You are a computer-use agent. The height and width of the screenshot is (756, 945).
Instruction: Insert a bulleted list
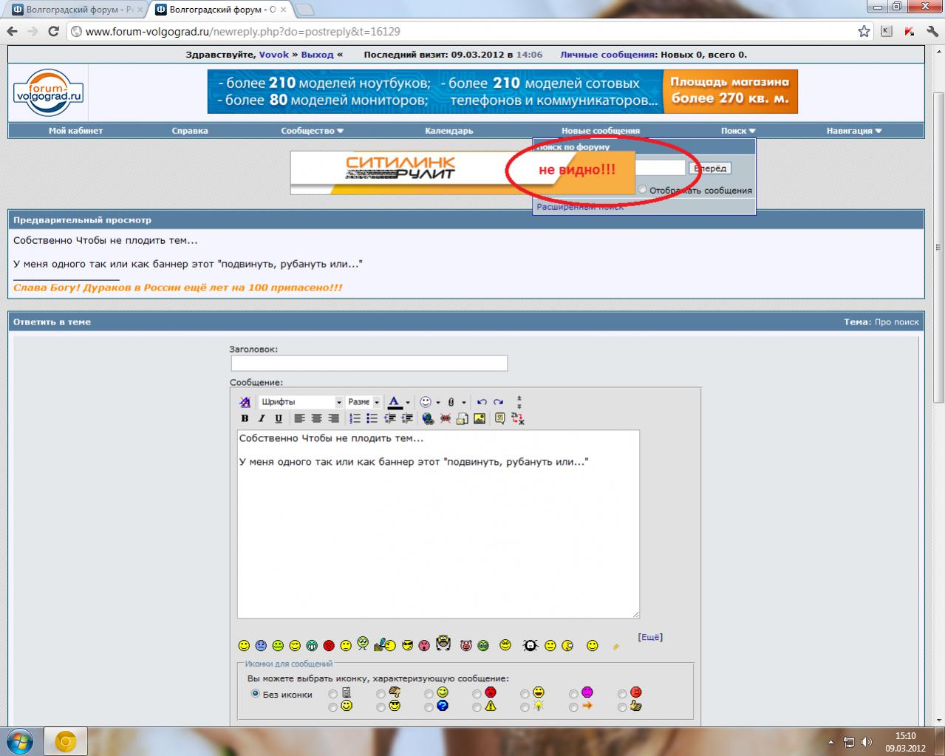click(x=372, y=418)
